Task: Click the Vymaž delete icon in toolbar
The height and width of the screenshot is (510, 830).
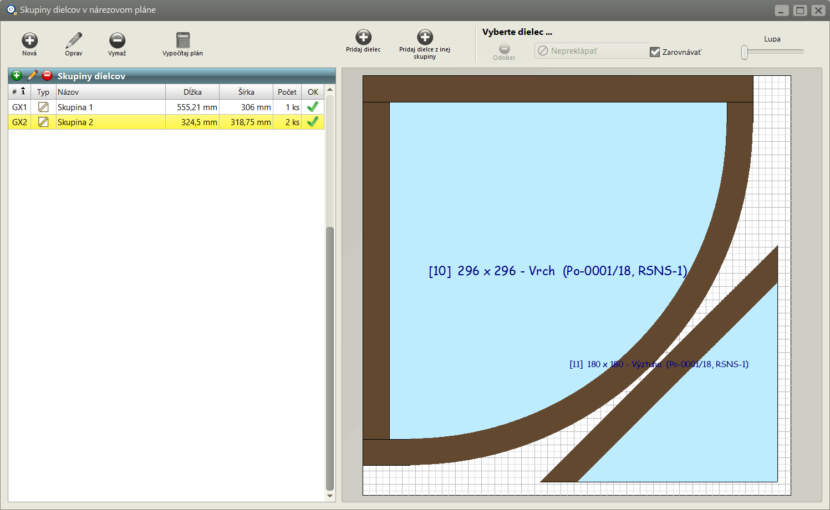Action: 117,40
